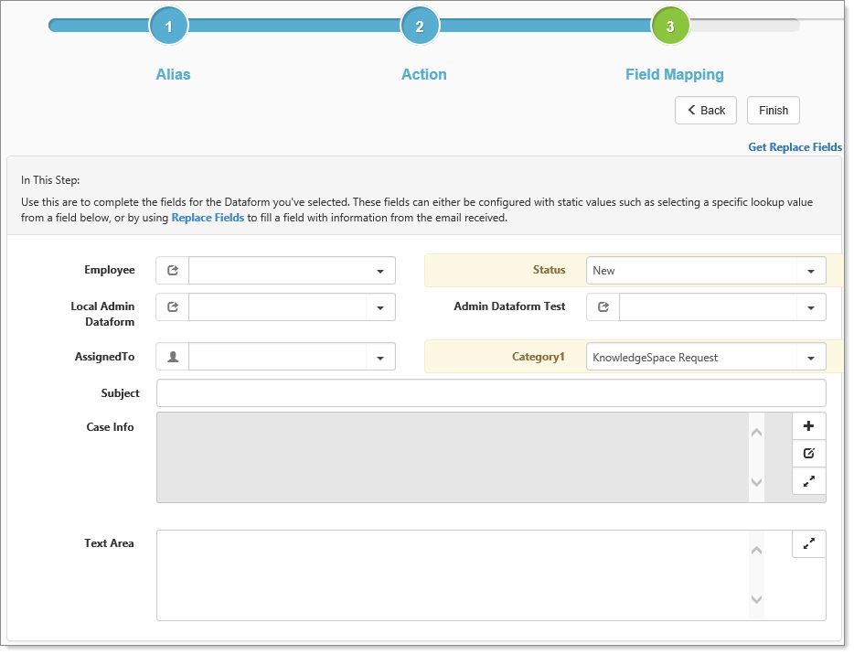The width and height of the screenshot is (854, 655).
Task: Click the Back button
Action: (x=706, y=111)
